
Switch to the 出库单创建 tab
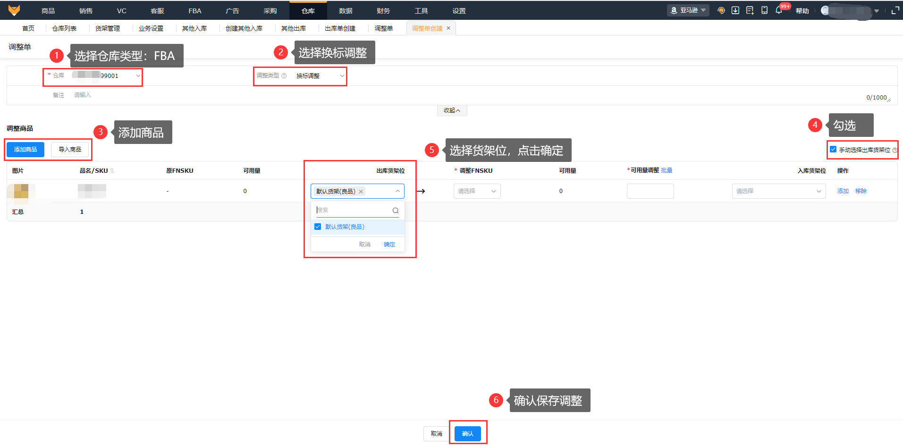coord(340,28)
